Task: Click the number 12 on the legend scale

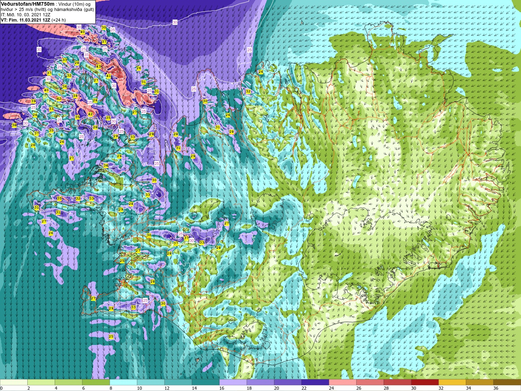Action: pos(166,388)
